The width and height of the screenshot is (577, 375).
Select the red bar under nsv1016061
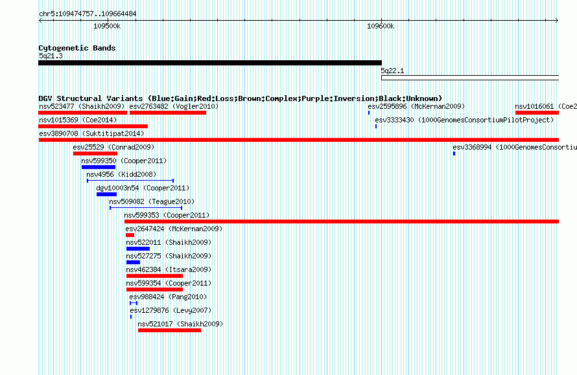point(537,113)
